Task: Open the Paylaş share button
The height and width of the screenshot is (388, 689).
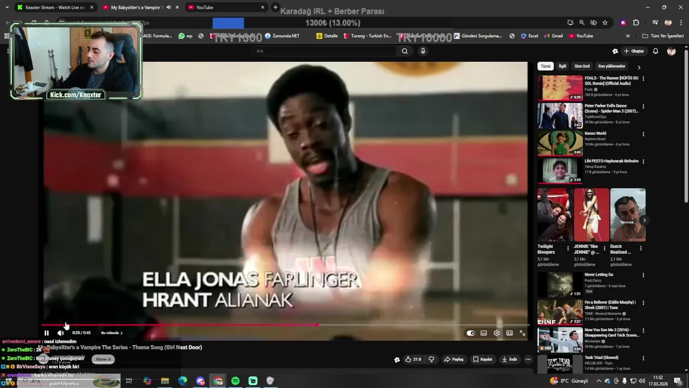Action: point(453,359)
